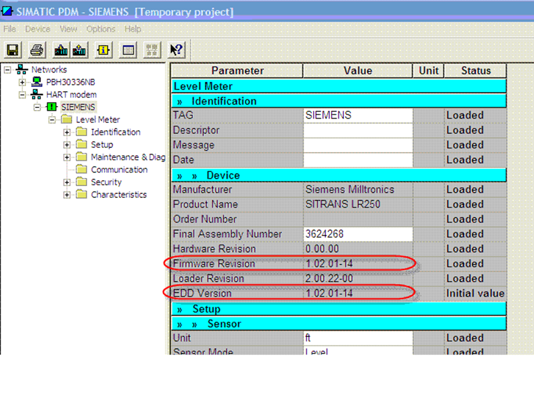
Task: Click the Maintenance & Diag folder icon
Action: (x=81, y=157)
